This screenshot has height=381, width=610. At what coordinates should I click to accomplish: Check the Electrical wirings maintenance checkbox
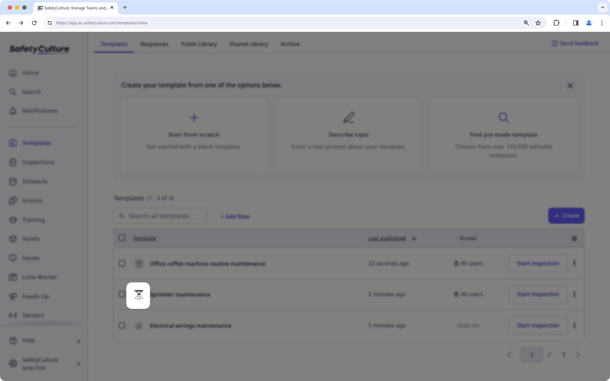click(x=122, y=326)
